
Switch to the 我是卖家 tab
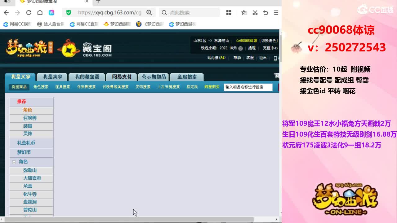coord(52,77)
